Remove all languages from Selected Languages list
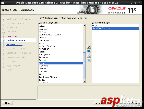Screen dimensions: 144x109 [89, 60]
